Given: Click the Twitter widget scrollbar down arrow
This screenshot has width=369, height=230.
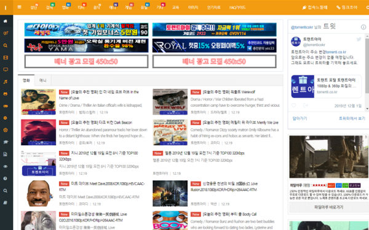Looking at the screenshot, I should (367, 109).
